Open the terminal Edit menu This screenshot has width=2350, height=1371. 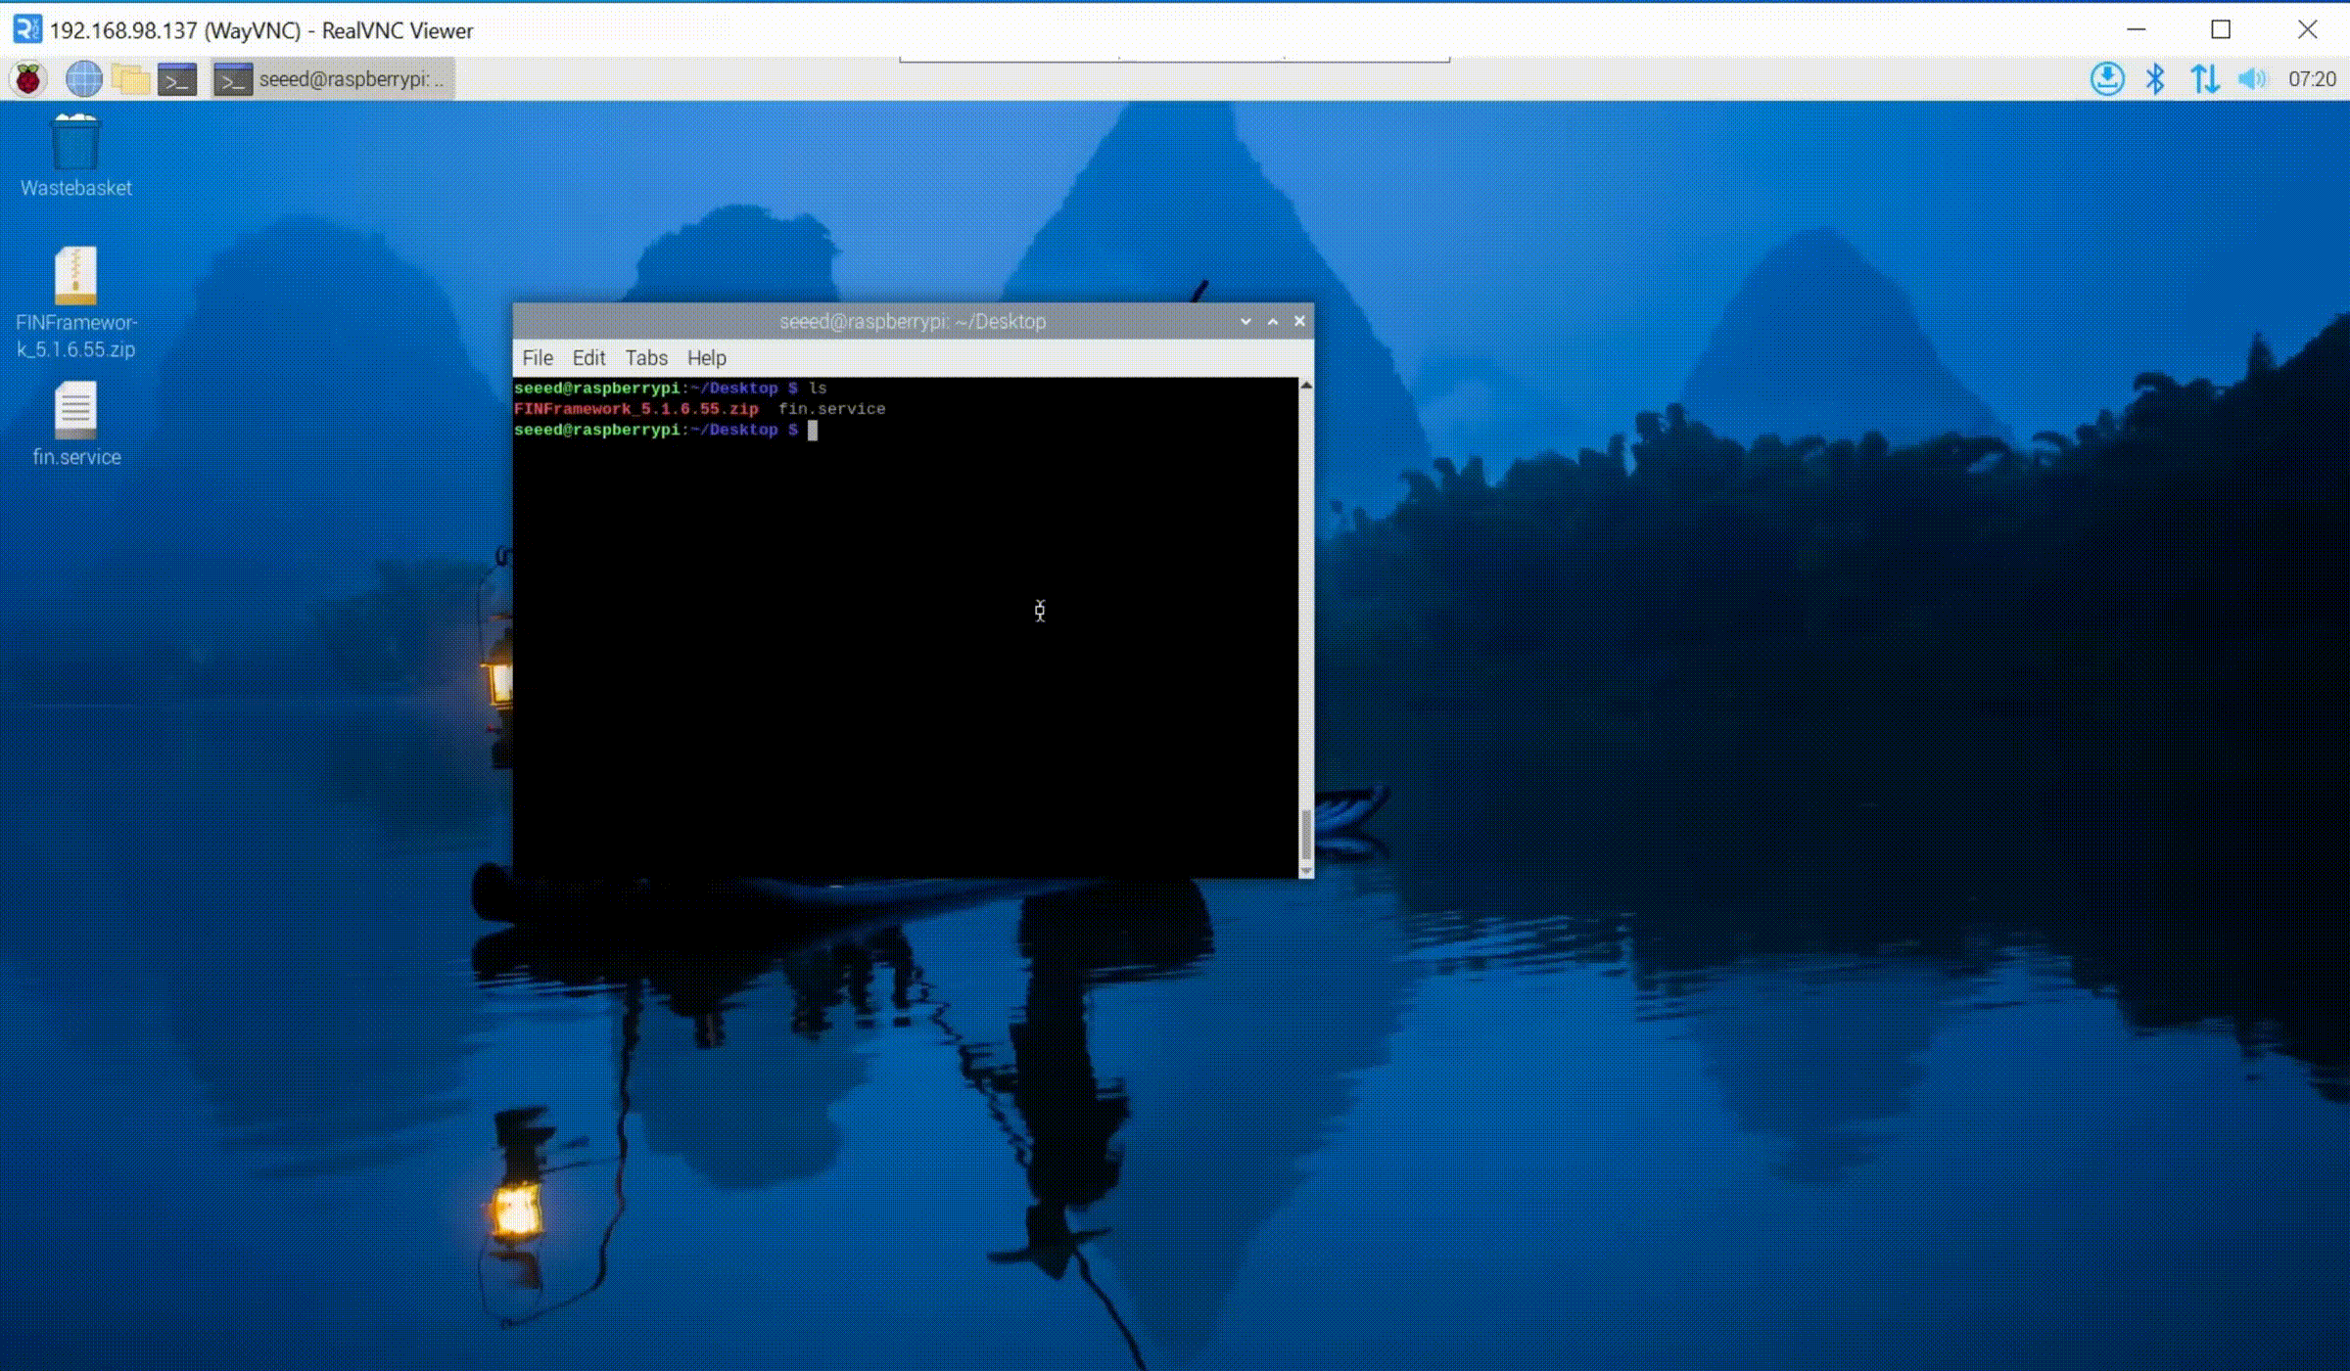pyautogui.click(x=588, y=358)
